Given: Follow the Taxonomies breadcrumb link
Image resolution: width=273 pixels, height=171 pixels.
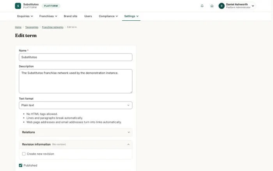Looking at the screenshot, I should (32, 27).
